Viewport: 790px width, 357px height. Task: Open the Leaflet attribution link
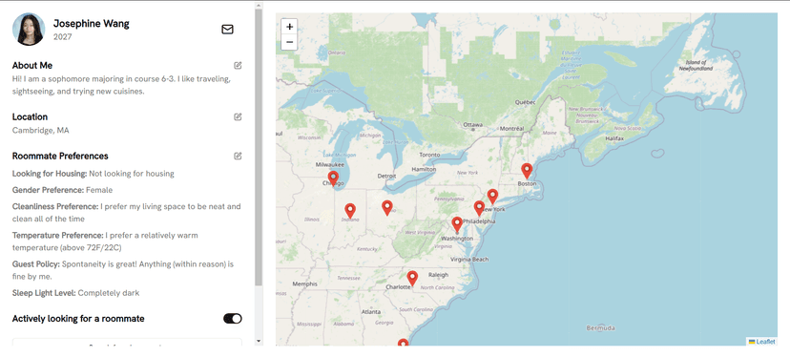[761, 342]
